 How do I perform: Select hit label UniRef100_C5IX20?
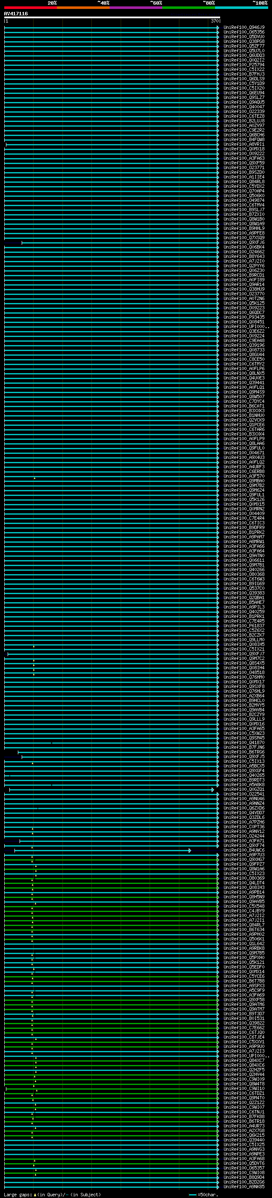[244, 88]
